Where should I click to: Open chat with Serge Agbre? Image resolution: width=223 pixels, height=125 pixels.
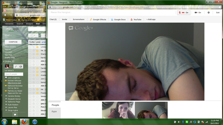click(13, 110)
